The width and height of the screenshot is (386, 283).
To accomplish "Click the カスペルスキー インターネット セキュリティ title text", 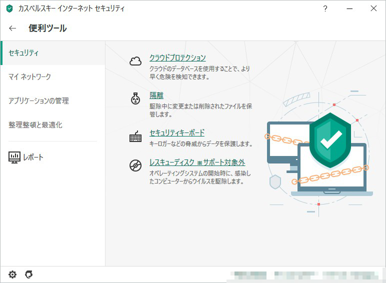I will coord(71,9).
